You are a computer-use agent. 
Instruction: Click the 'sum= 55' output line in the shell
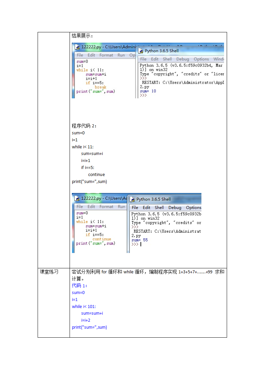click(139, 240)
